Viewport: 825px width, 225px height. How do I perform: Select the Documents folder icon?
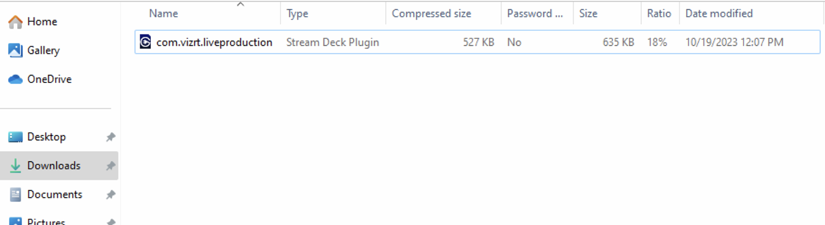(16, 195)
